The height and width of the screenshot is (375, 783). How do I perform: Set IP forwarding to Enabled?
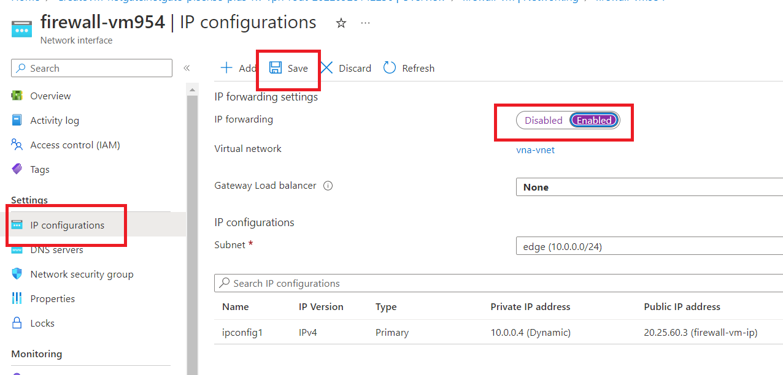pyautogui.click(x=593, y=120)
